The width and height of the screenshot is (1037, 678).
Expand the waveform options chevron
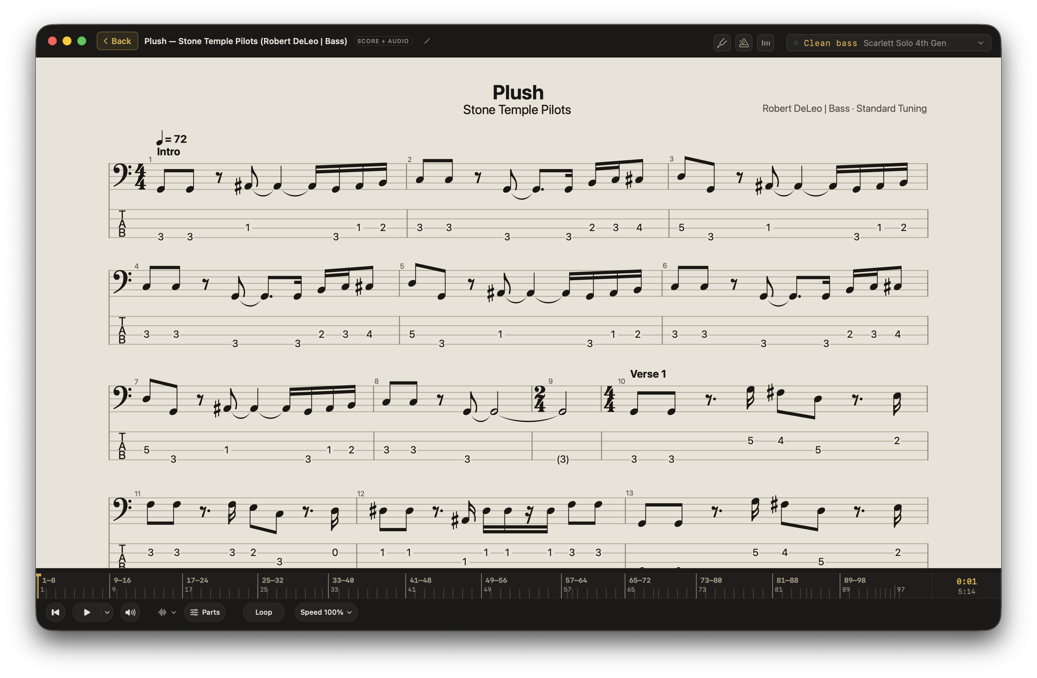tap(174, 612)
